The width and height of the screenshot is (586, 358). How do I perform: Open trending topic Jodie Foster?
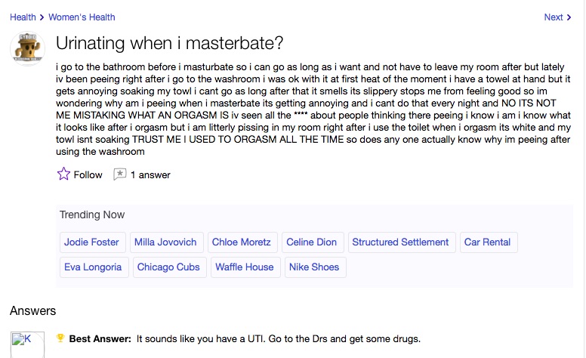(x=92, y=242)
